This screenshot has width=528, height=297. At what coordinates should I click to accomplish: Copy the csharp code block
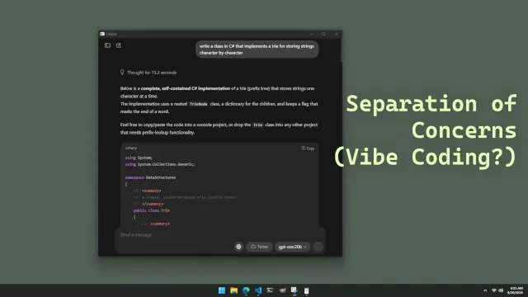[308, 148]
